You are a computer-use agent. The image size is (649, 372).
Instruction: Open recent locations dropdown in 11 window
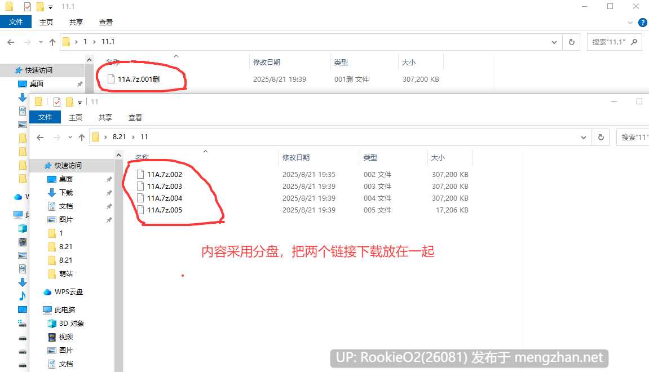click(70, 138)
